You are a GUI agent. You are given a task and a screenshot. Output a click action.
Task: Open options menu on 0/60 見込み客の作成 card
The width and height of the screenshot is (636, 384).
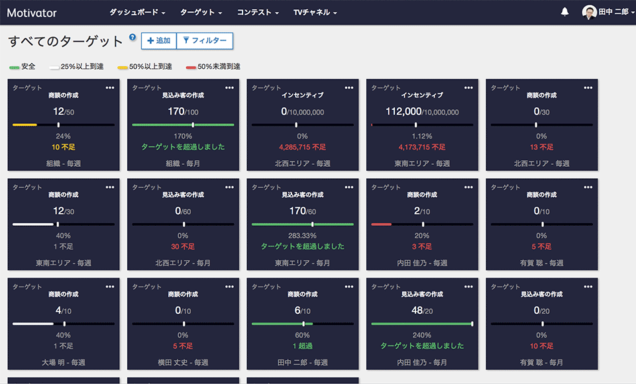(230, 187)
